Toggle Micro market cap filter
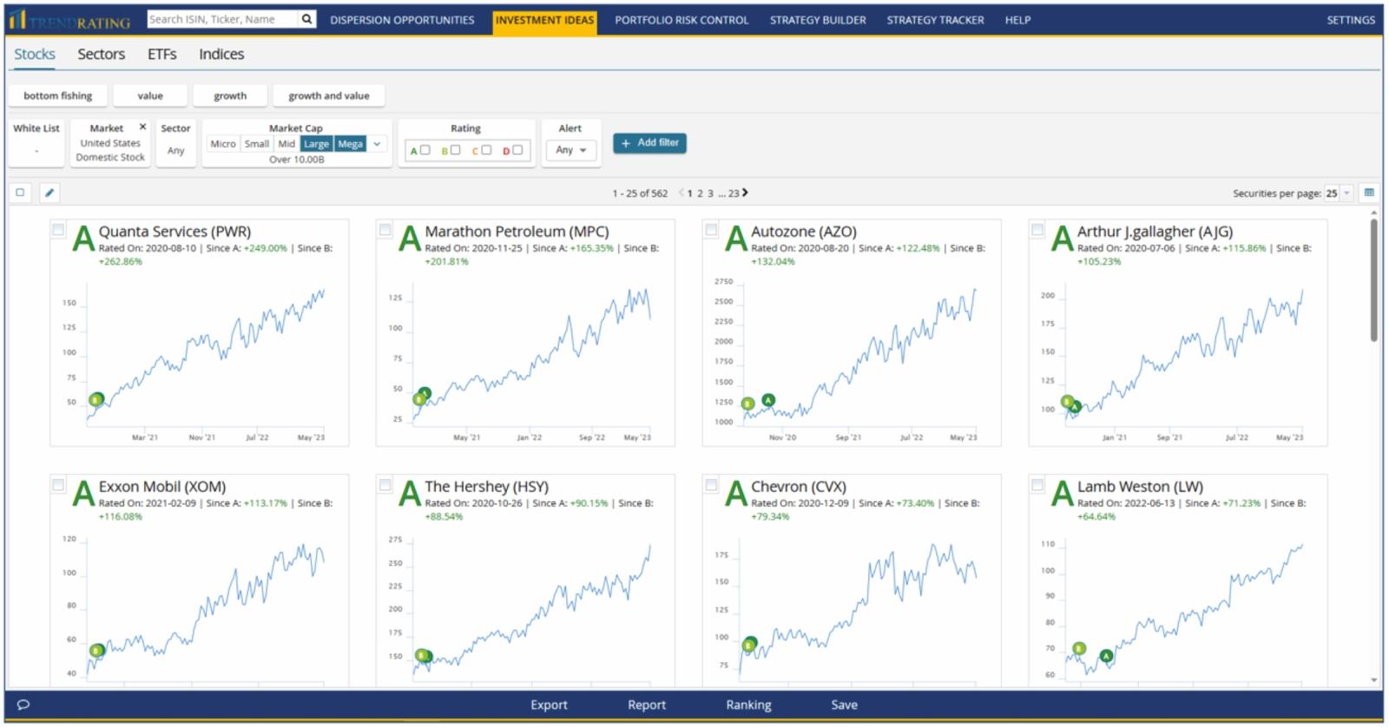Image resolution: width=1389 pixels, height=727 pixels. (223, 144)
